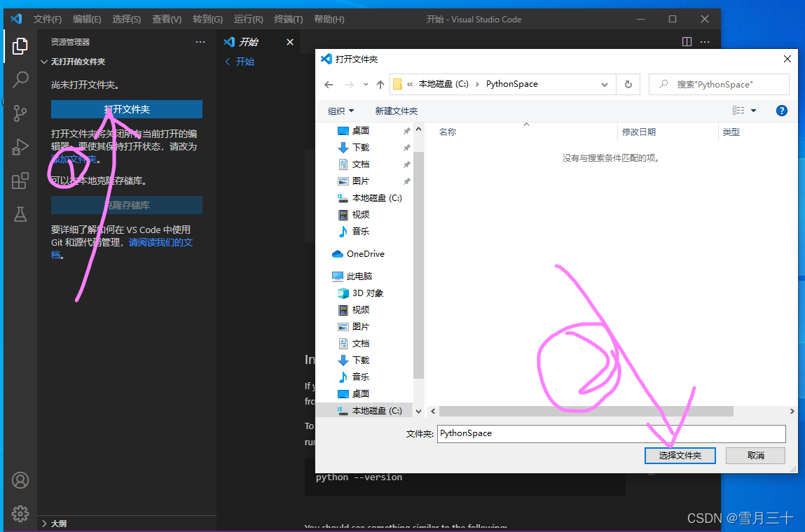
Task: Open Explorer panel more actions ellipsis
Action: 200,41
